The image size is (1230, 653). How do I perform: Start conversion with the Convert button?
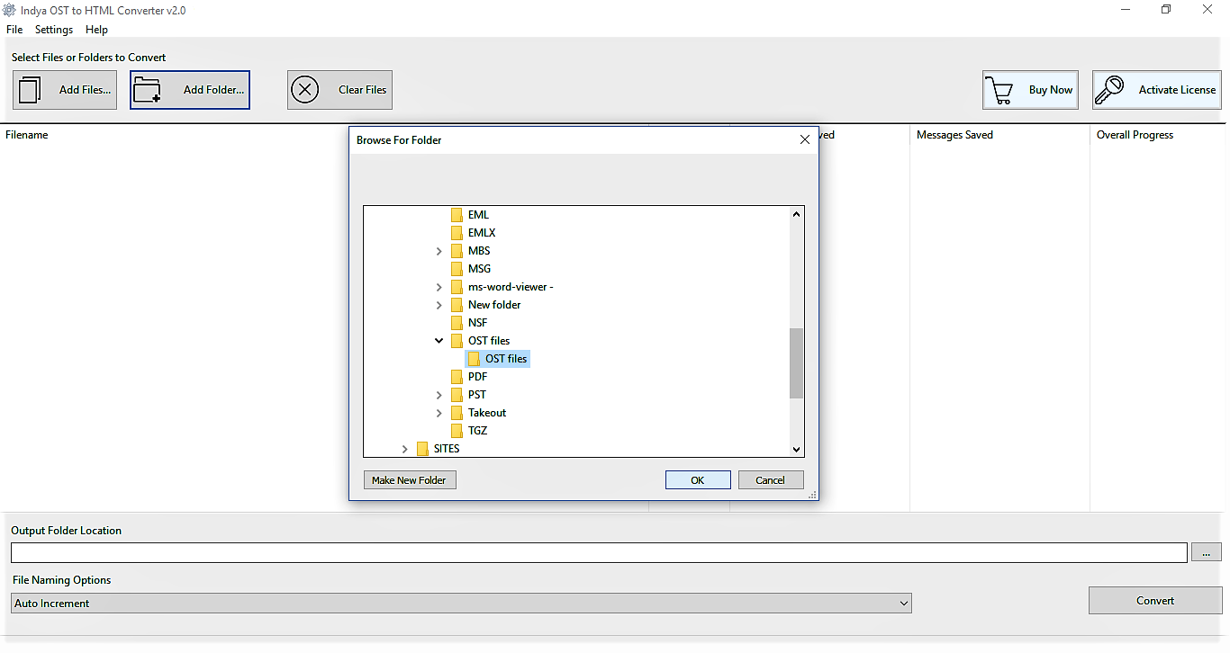click(x=1155, y=600)
